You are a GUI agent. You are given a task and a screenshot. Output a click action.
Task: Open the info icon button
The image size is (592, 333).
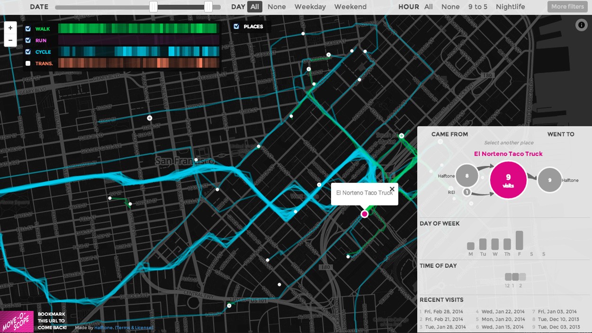point(581,25)
